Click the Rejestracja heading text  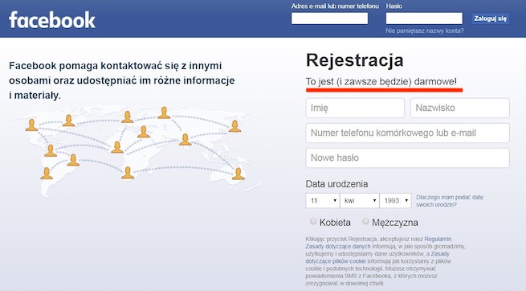click(x=355, y=60)
